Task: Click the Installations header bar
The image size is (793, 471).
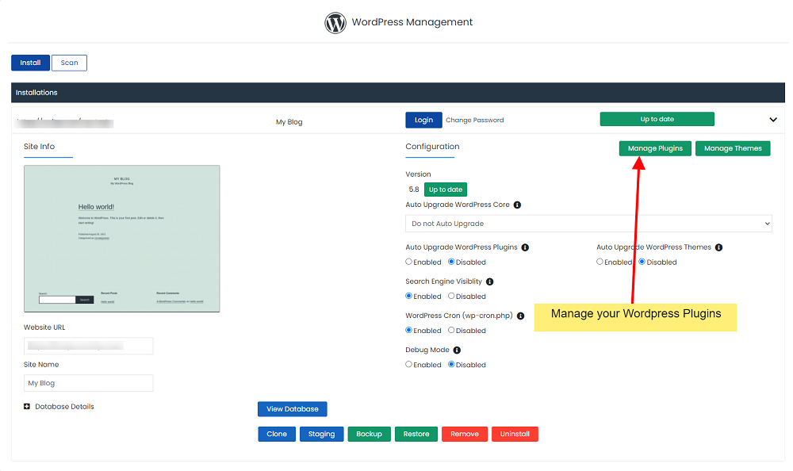Action: coord(398,93)
